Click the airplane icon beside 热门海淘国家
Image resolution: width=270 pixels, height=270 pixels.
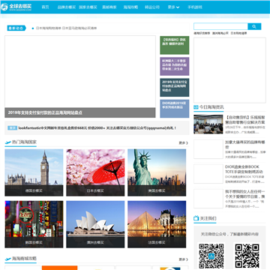point(8,142)
